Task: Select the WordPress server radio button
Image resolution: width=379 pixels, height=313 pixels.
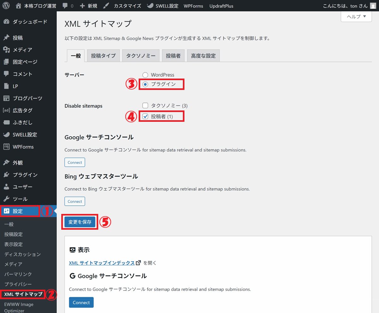Action: point(145,75)
